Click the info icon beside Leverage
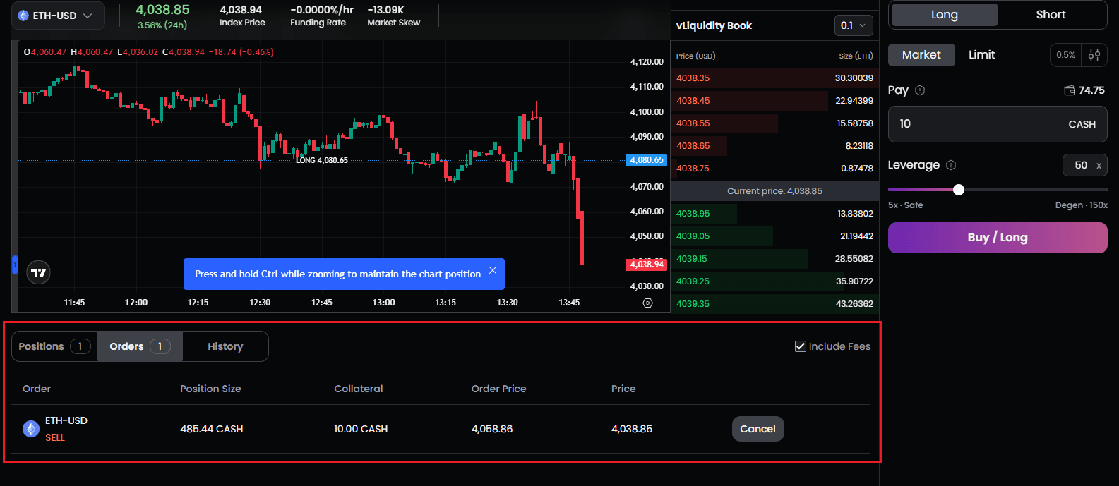This screenshot has height=486, width=1119. tap(950, 165)
